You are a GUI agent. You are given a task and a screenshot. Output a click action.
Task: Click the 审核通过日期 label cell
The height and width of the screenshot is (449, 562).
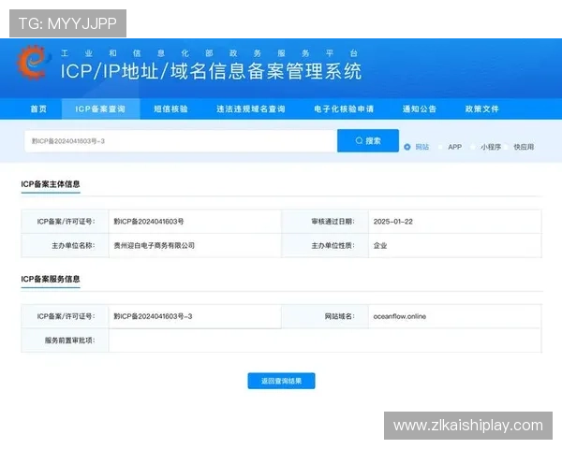coord(325,222)
